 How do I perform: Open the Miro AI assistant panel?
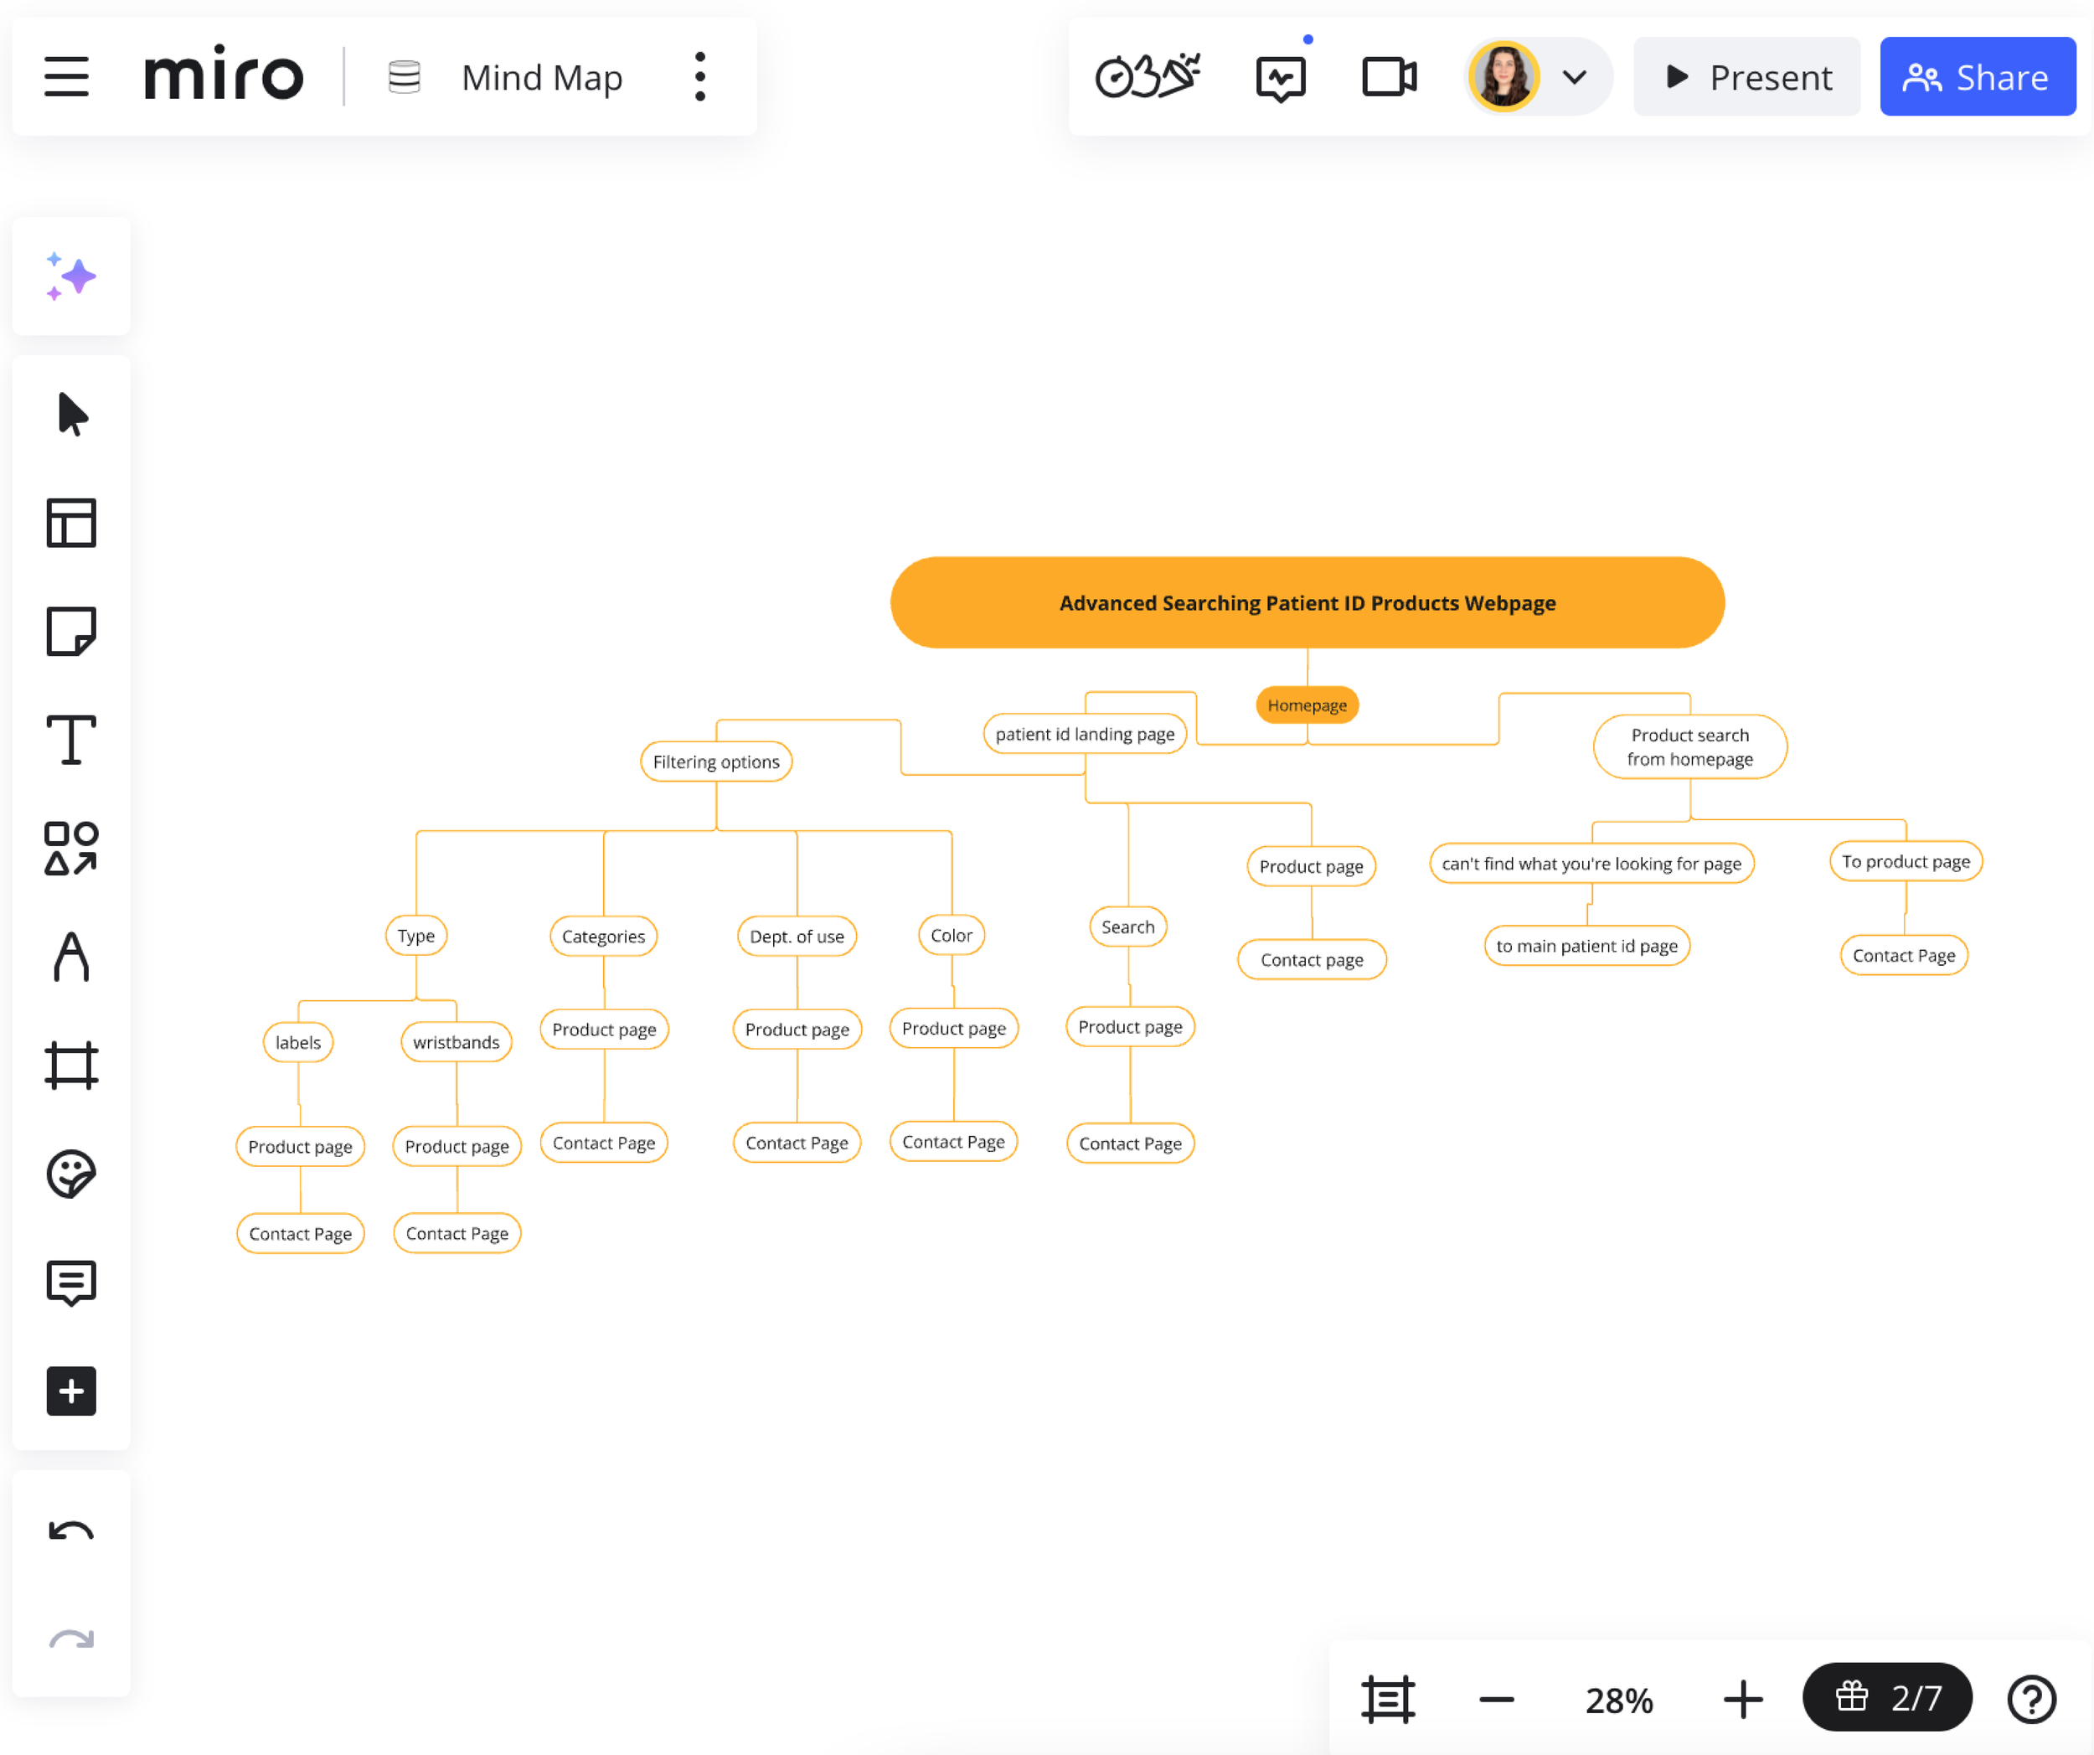pyautogui.click(x=71, y=277)
